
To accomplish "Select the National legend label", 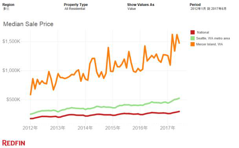I will tap(203, 32).
